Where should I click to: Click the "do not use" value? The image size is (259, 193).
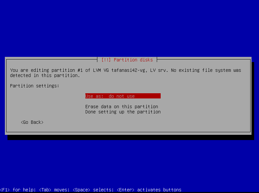[121, 96]
